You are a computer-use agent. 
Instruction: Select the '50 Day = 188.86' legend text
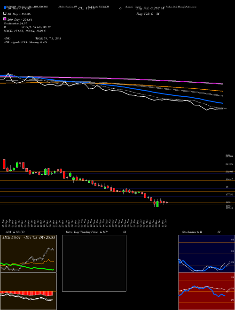(19, 14)
